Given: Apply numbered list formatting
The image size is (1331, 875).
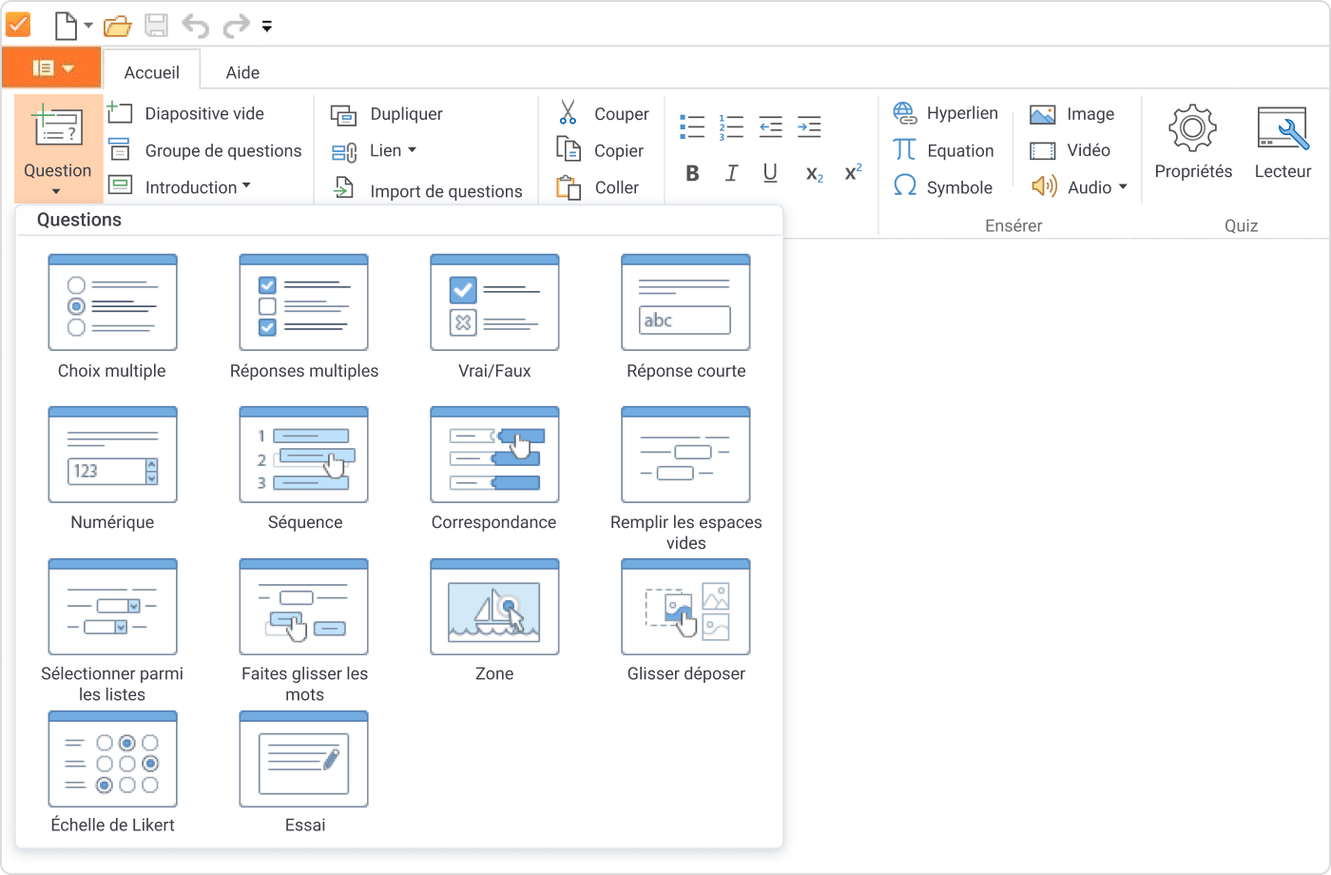Looking at the screenshot, I should click(731, 126).
